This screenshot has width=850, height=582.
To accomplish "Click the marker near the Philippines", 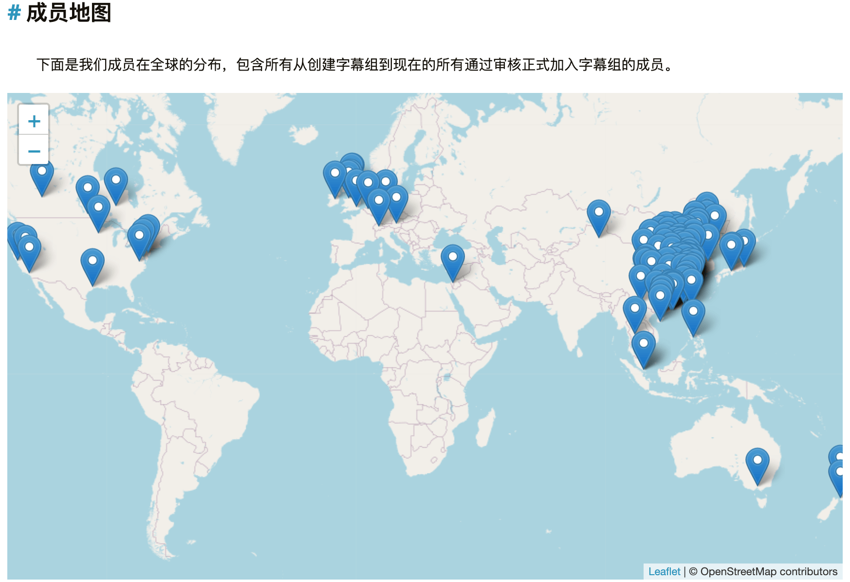I will click(693, 315).
